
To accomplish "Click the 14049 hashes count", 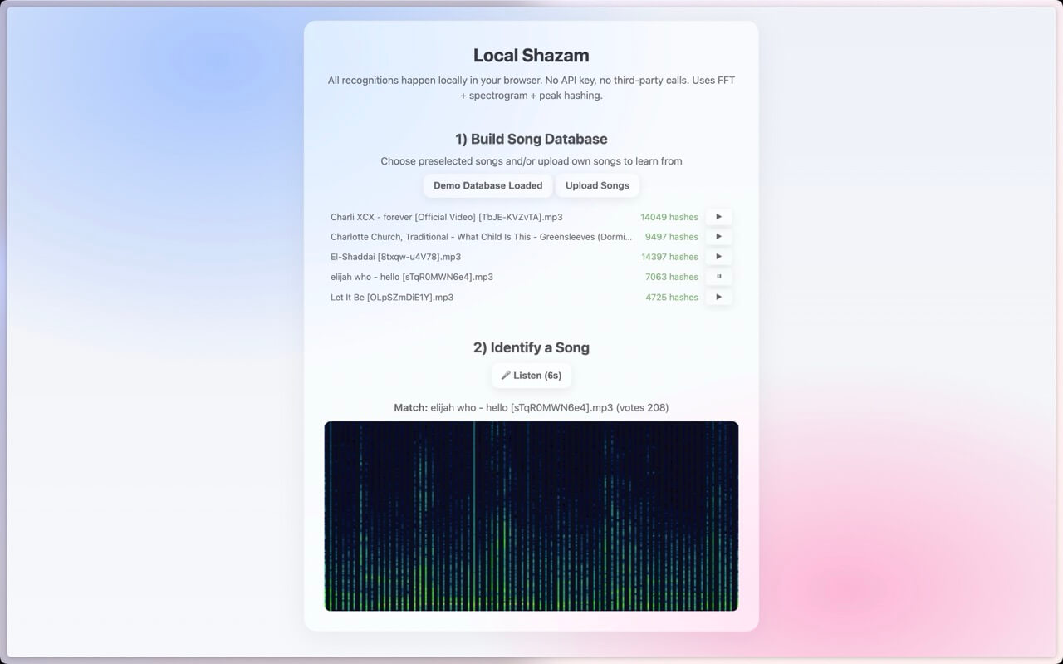I will coord(669,217).
